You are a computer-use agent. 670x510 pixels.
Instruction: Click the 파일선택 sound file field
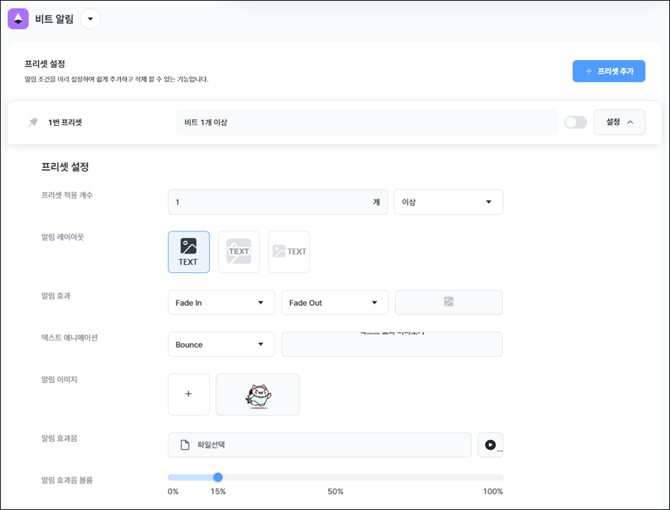(x=319, y=445)
